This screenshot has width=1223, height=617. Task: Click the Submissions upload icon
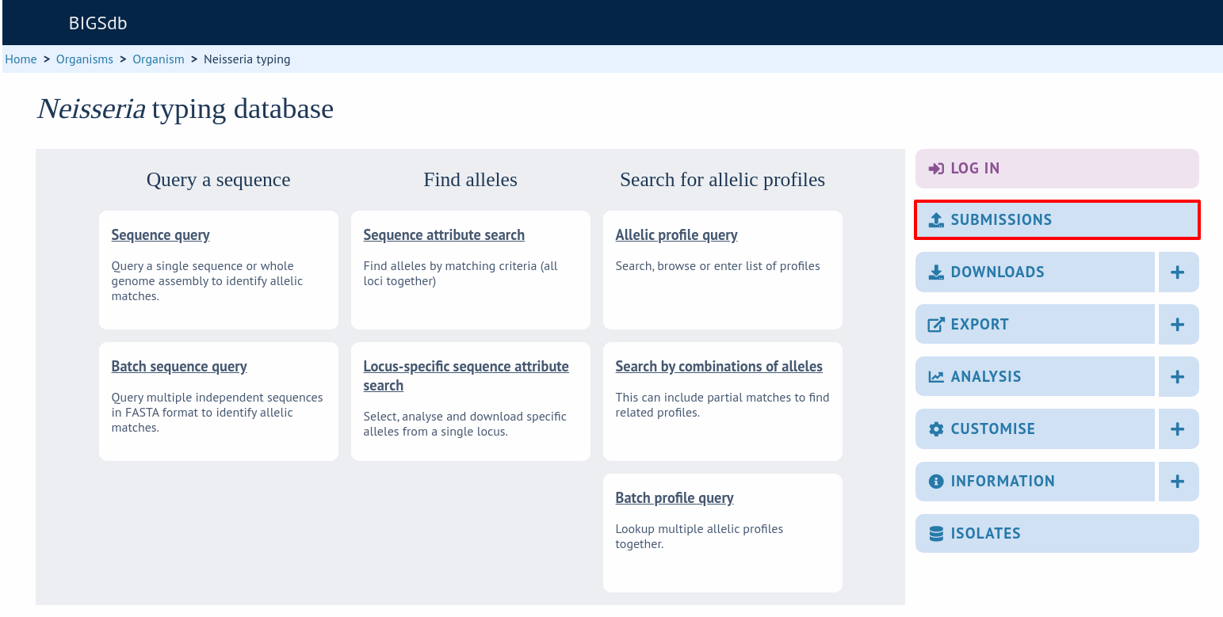point(936,220)
